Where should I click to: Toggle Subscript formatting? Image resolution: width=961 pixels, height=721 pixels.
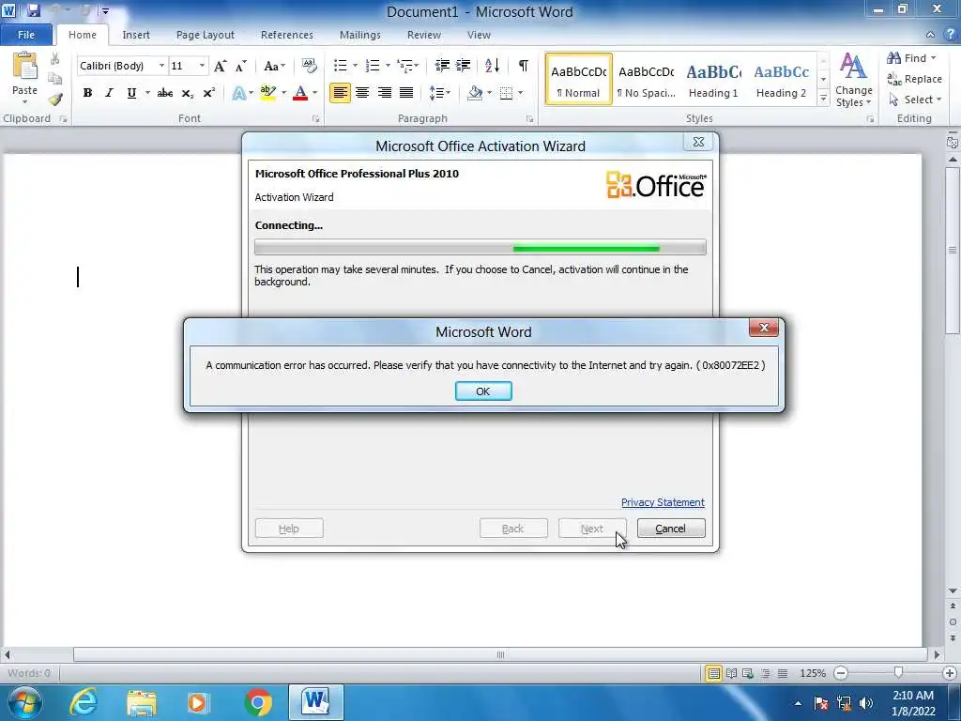pyautogui.click(x=187, y=93)
